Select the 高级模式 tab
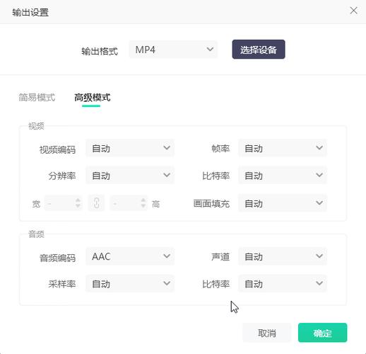The image size is (366, 354). [93, 97]
